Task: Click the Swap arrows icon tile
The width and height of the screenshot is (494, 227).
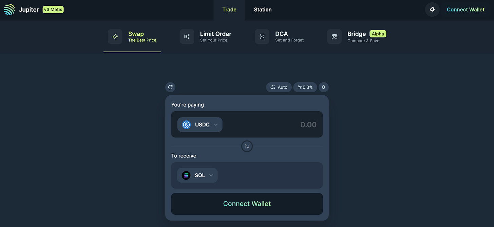Action: (115, 37)
